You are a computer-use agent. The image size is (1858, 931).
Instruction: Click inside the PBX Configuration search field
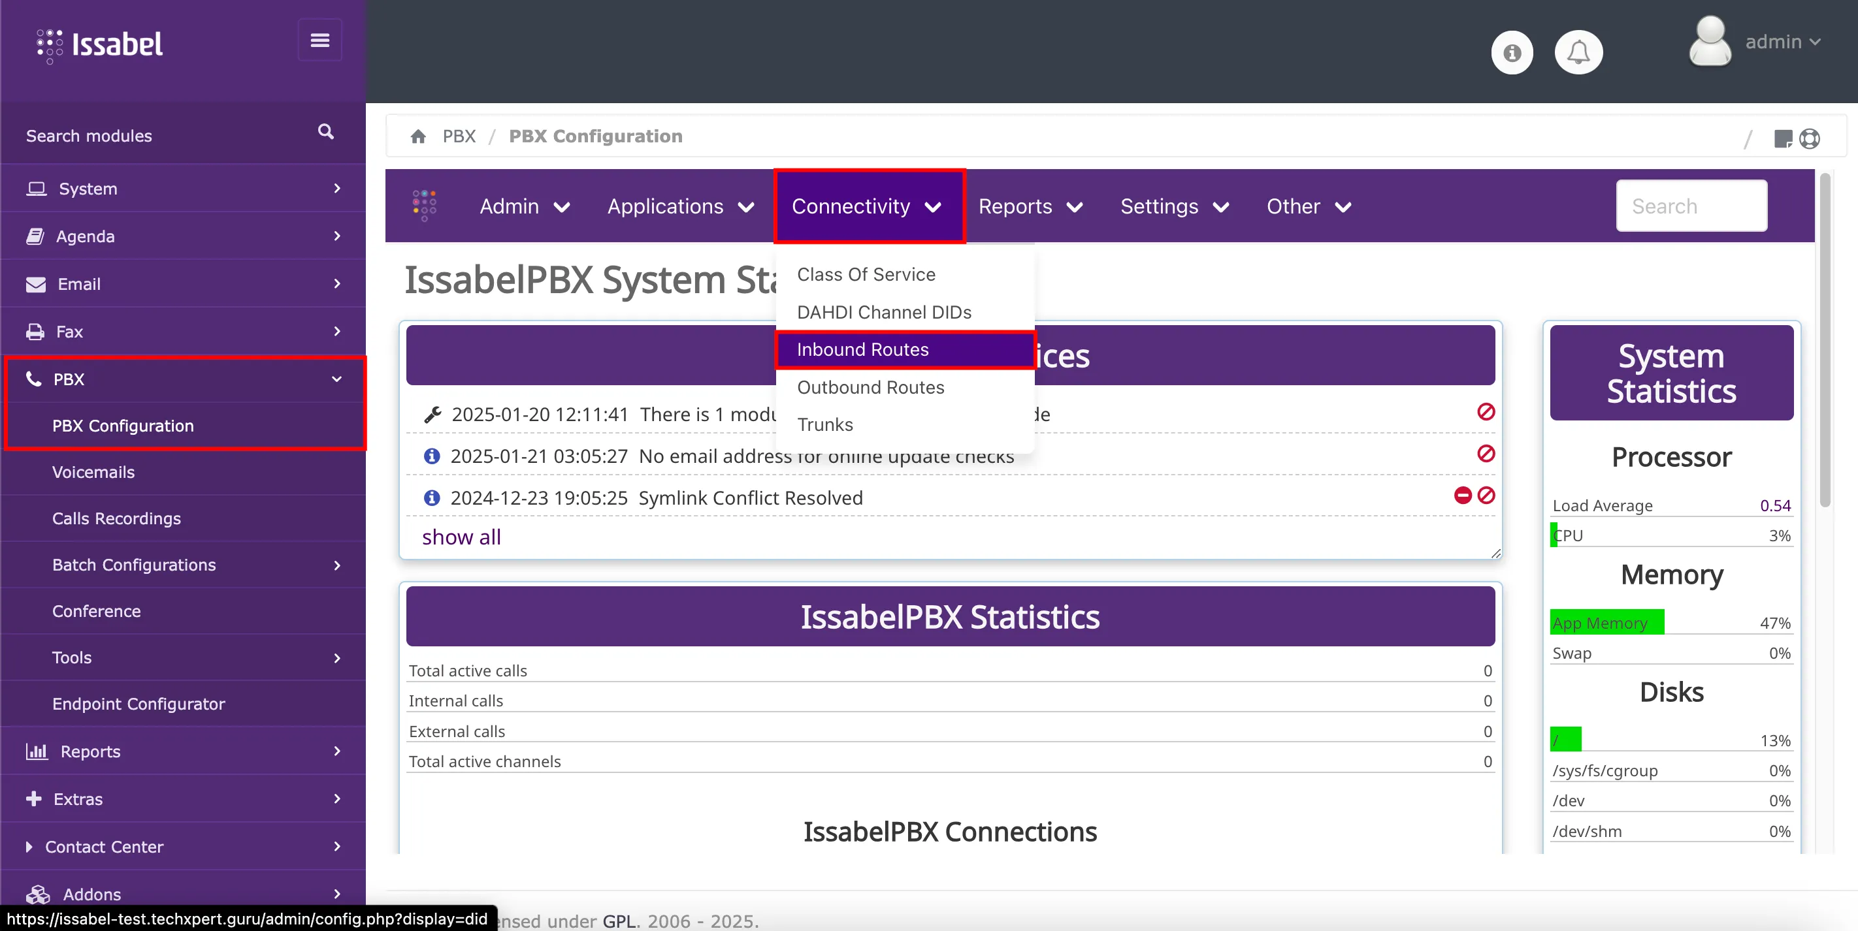tap(1691, 206)
